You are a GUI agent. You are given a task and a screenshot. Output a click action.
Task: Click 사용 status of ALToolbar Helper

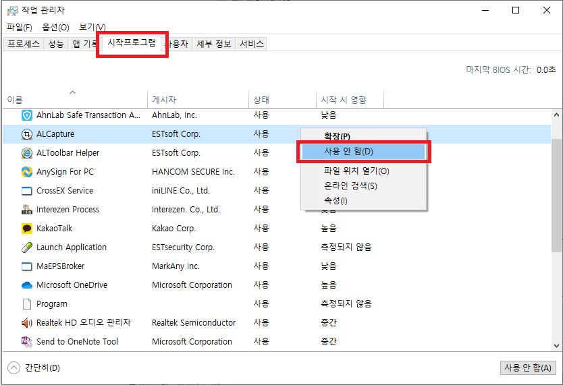[261, 153]
